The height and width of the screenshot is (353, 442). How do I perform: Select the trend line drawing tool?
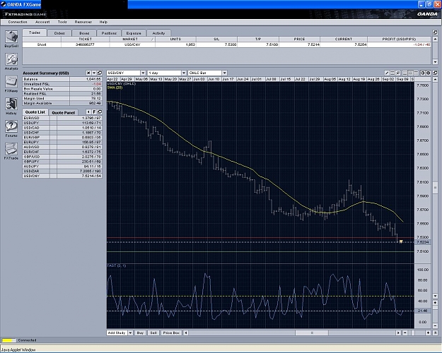click(387, 73)
